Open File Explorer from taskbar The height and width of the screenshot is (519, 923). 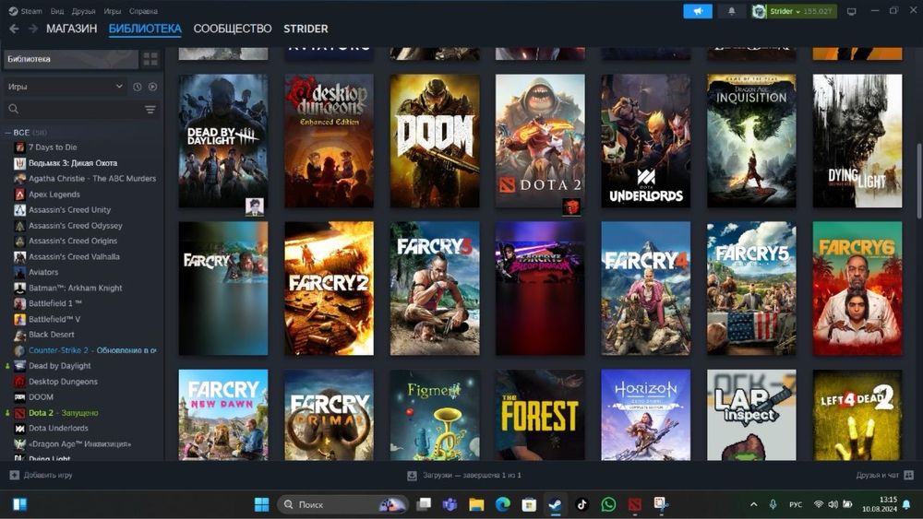click(476, 504)
